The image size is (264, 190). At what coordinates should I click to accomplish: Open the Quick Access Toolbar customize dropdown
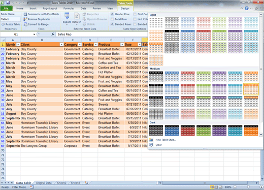pyautogui.click(x=28, y=3)
